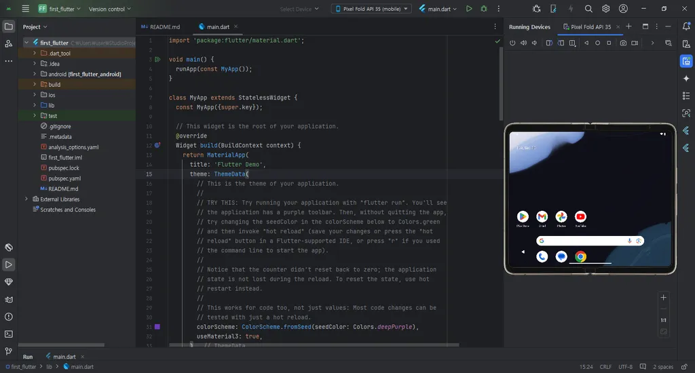Open the Device Manager icon in top toolbar
The height and width of the screenshot is (373, 695).
(553, 9)
